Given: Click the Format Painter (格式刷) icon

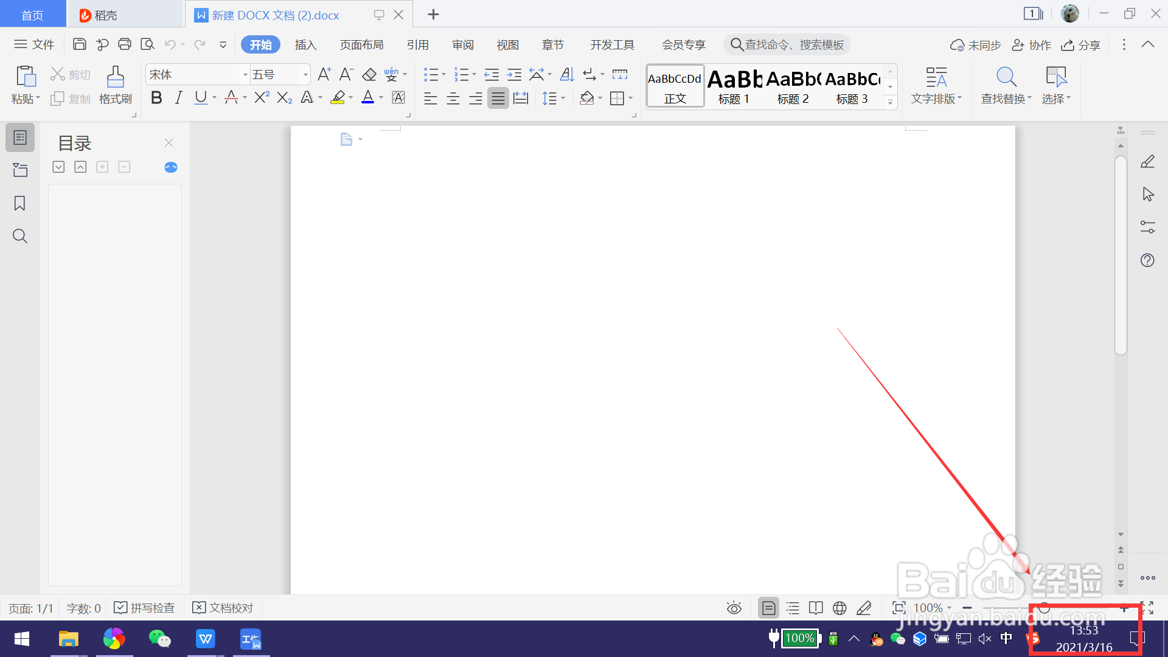Looking at the screenshot, I should click(115, 84).
